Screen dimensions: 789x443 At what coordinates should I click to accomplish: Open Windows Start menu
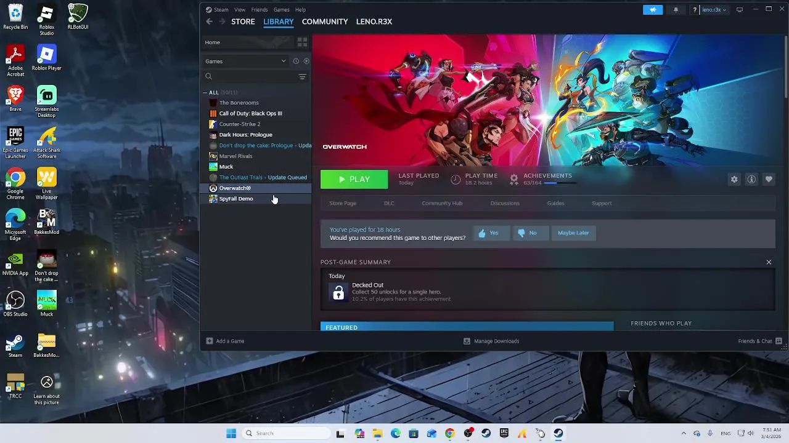(231, 433)
